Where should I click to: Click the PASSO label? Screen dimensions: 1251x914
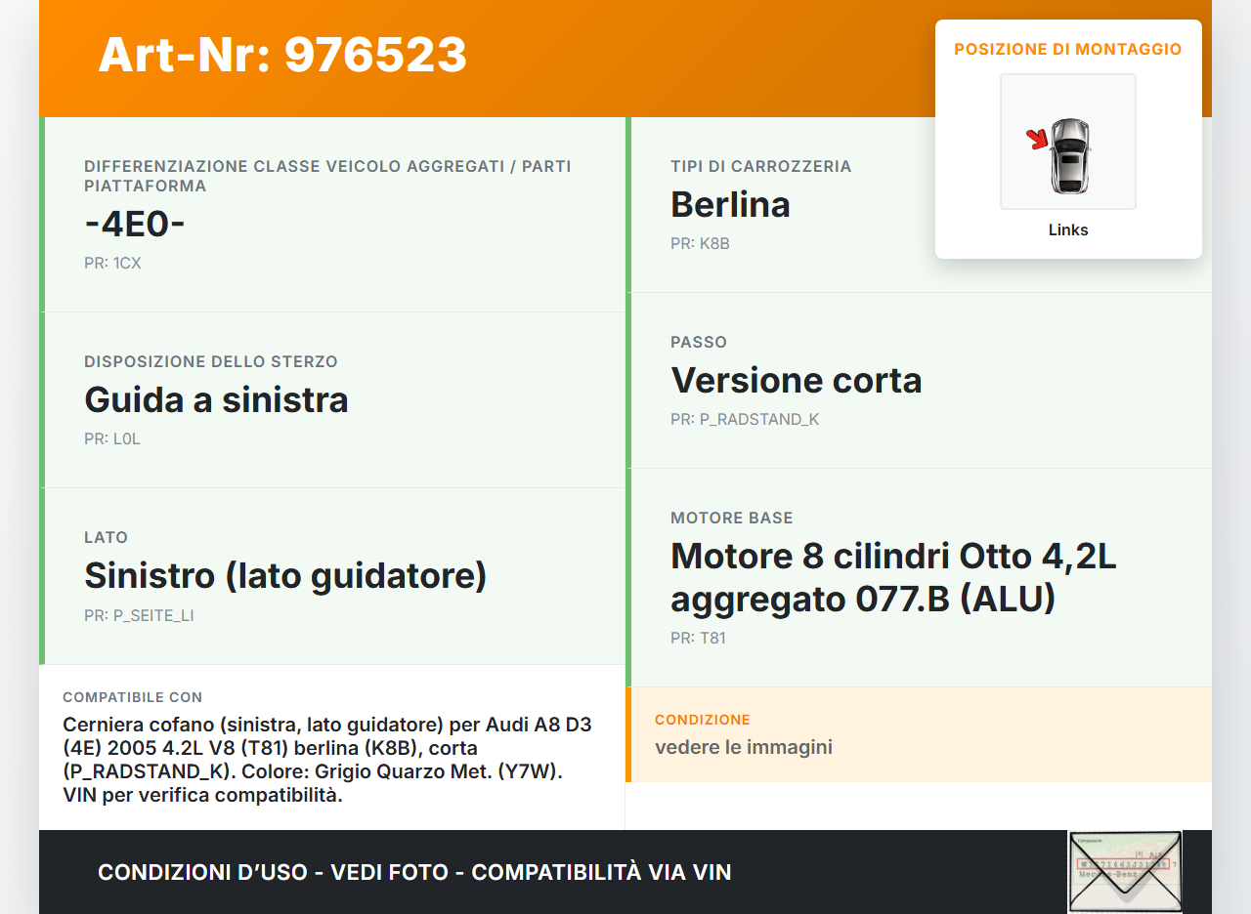tap(699, 342)
